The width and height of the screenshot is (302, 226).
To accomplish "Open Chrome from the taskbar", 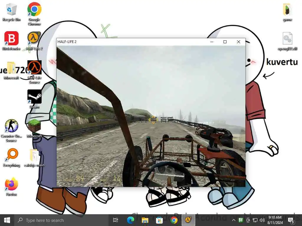I will [174, 220].
